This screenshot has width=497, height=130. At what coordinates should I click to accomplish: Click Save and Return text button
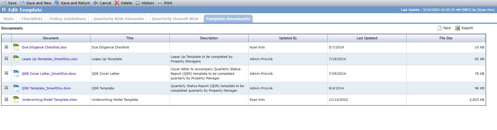(x=75, y=3)
